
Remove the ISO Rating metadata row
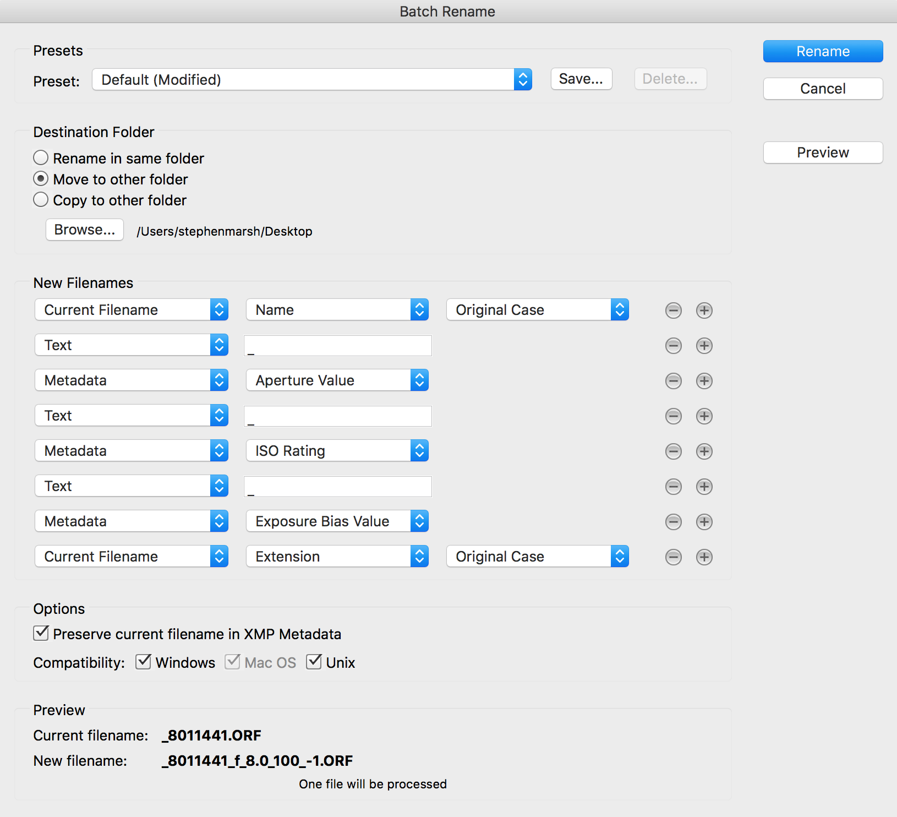pos(673,451)
